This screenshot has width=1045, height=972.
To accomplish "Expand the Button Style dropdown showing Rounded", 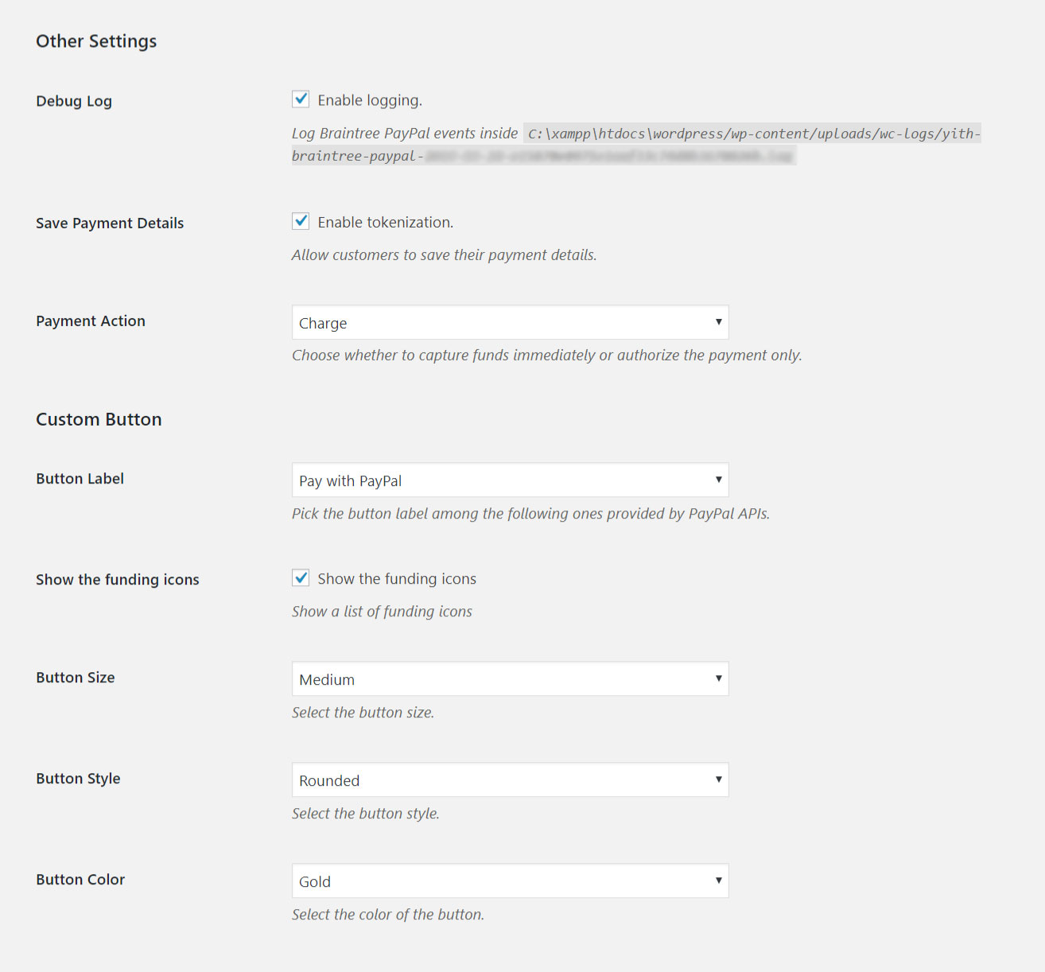I will (510, 780).
